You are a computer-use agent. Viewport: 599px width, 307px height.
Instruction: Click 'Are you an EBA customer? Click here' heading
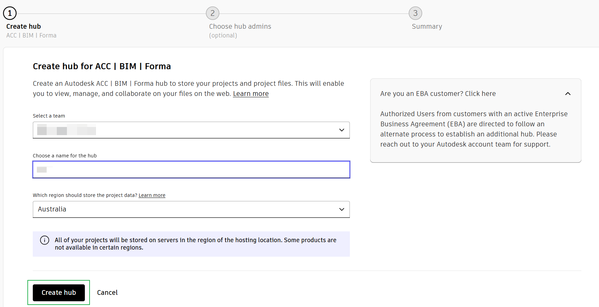coord(438,94)
